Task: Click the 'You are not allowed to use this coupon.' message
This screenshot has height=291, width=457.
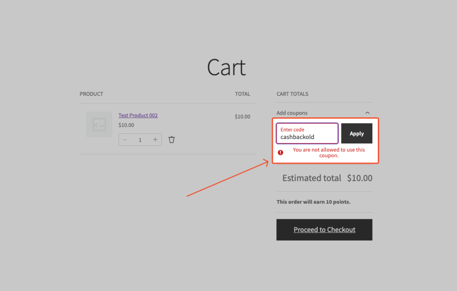Action: coord(329,152)
